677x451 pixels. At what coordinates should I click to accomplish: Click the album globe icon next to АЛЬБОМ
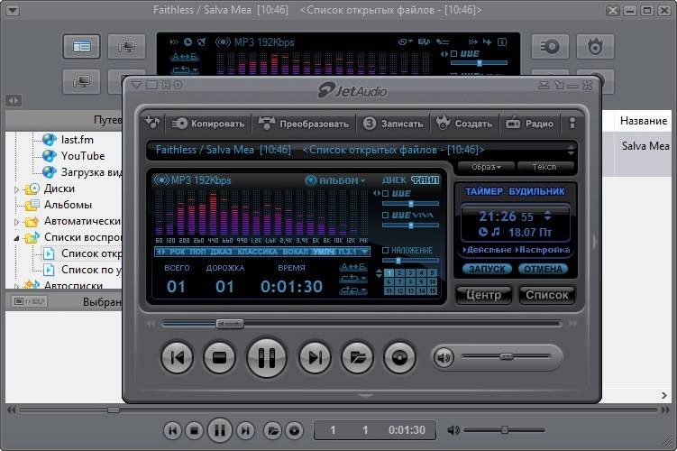point(311,180)
